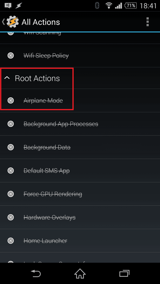Select the Wifi Sleep Policy action

tap(80, 55)
